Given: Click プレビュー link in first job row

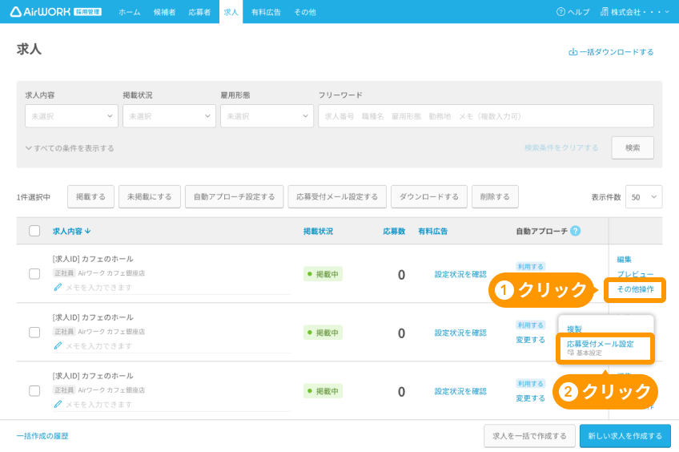Looking at the screenshot, I should (x=635, y=274).
